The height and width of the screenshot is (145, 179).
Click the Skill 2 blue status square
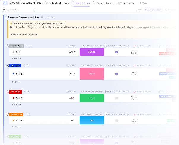(13, 74)
